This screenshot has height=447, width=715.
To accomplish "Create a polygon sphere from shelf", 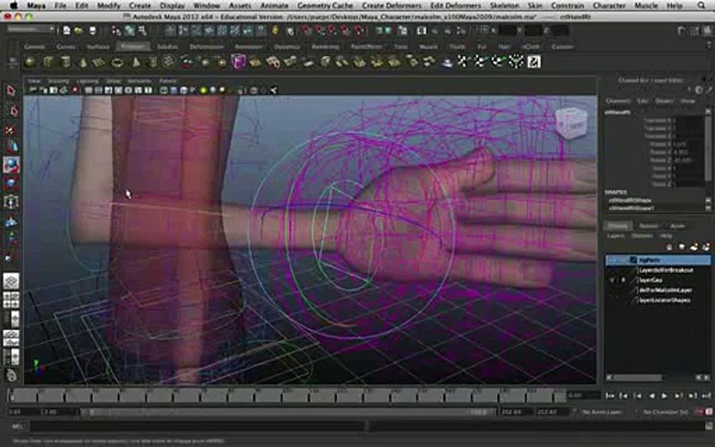I will tap(30, 61).
